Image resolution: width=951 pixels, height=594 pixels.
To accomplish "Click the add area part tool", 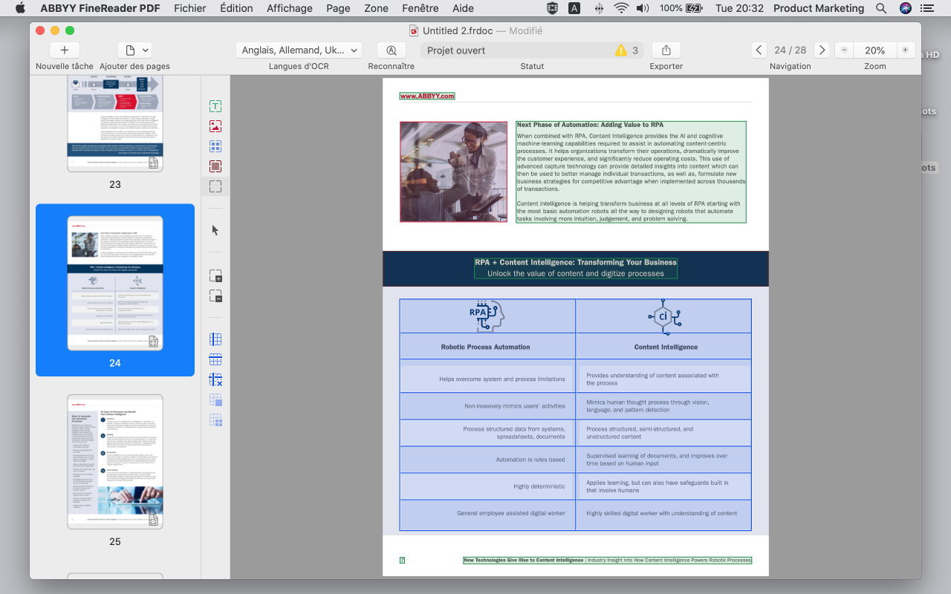I will tap(215, 275).
